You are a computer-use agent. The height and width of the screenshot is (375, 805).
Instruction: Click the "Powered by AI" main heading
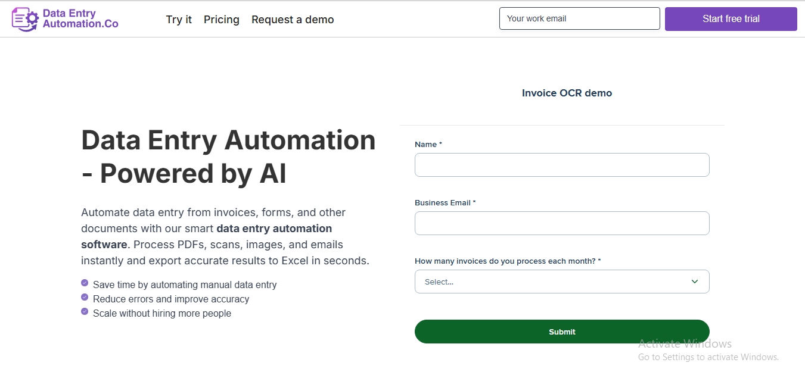(x=193, y=174)
